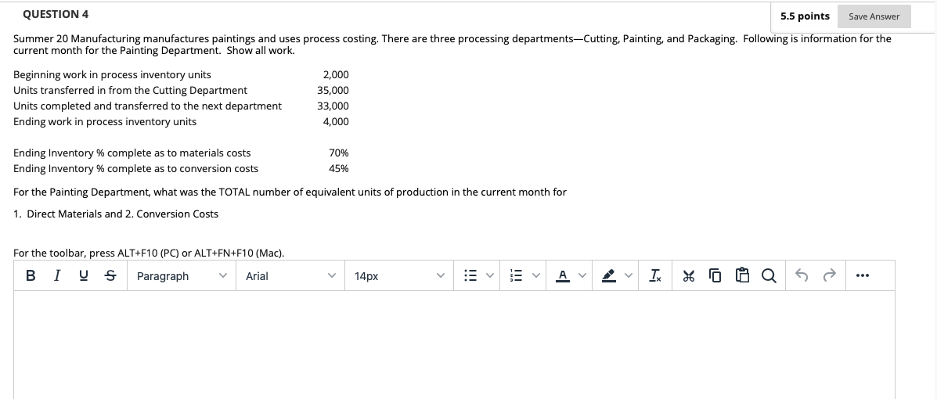937x399 pixels.
Task: Click inside the answer text editor area
Action: click(x=454, y=345)
